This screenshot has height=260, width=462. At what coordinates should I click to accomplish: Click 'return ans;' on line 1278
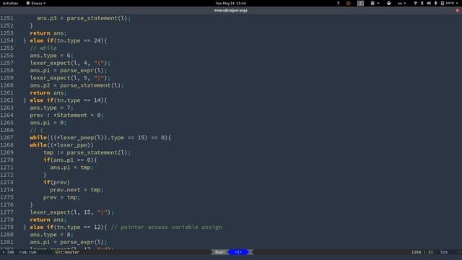coord(48,220)
